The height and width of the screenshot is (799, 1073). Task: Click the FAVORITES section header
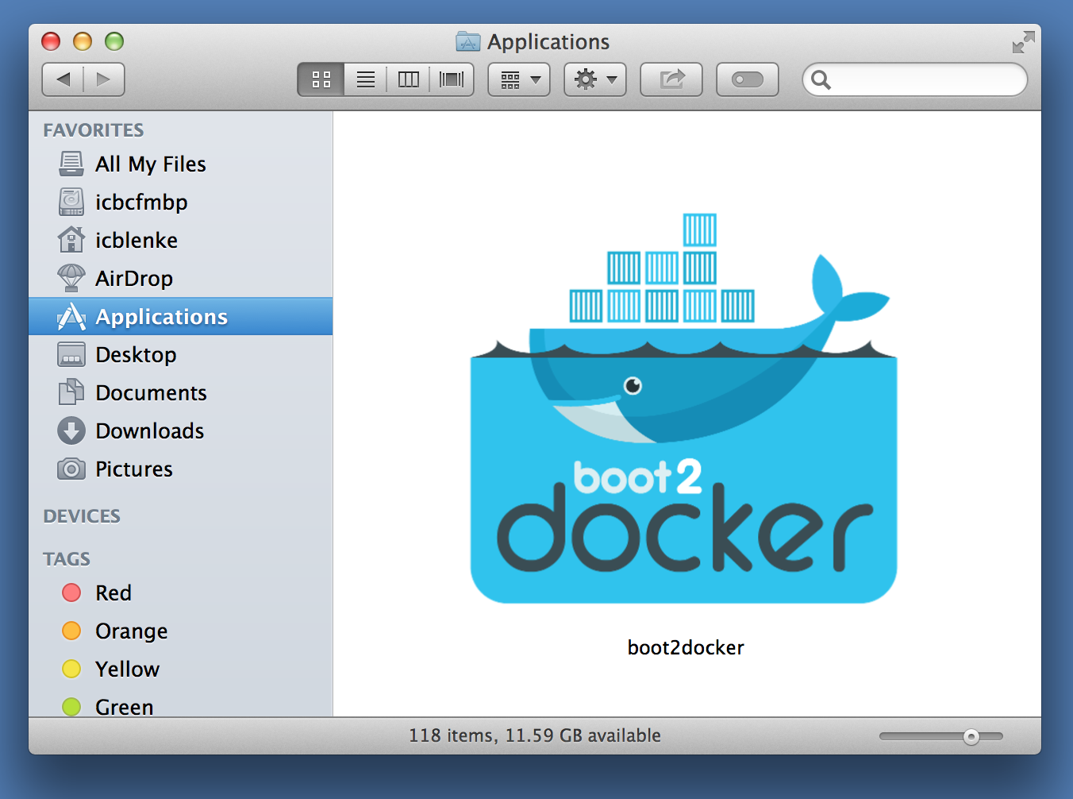click(x=94, y=130)
